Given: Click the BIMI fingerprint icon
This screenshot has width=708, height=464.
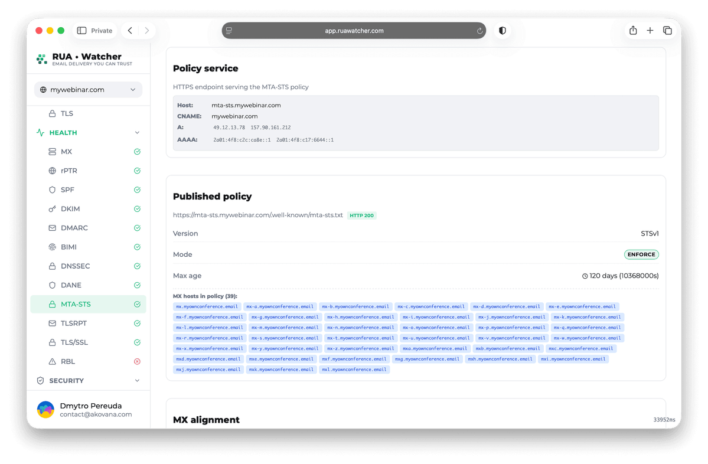Looking at the screenshot, I should coord(52,247).
